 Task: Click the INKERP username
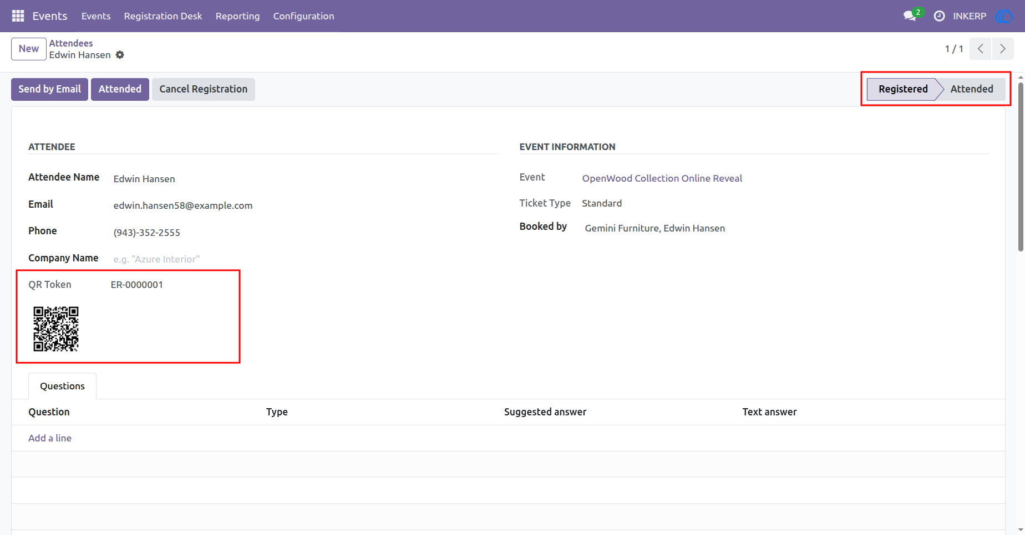point(970,16)
